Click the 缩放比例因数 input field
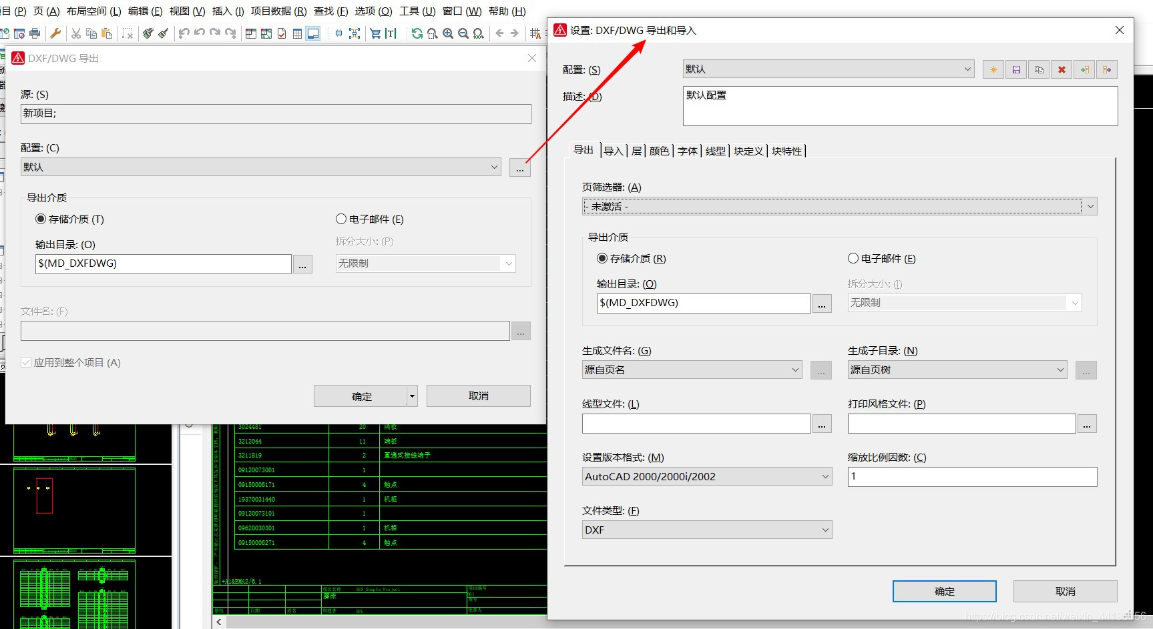This screenshot has height=629, width=1153. [971, 476]
